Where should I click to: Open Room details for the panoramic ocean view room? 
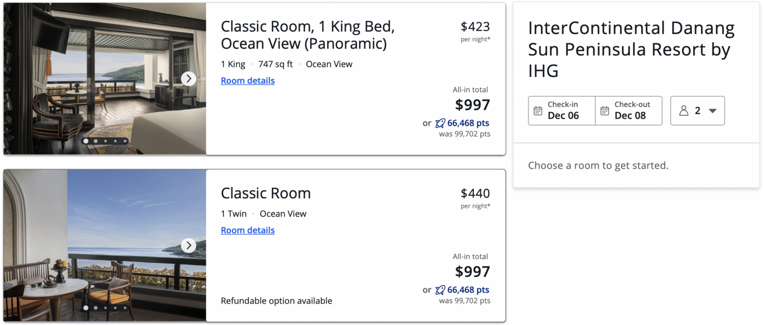[x=248, y=81]
